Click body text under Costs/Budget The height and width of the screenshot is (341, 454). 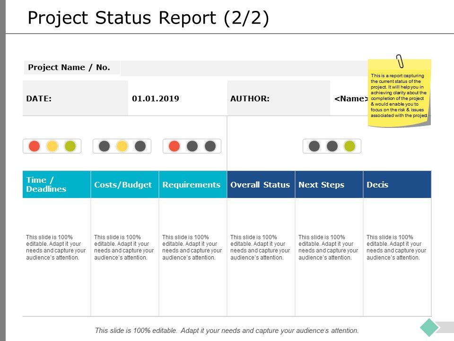click(124, 247)
